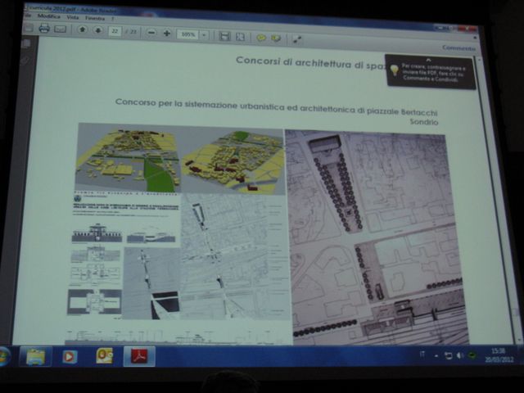Open the ? help menu
The width and height of the screenshot is (524, 393).
(113, 19)
